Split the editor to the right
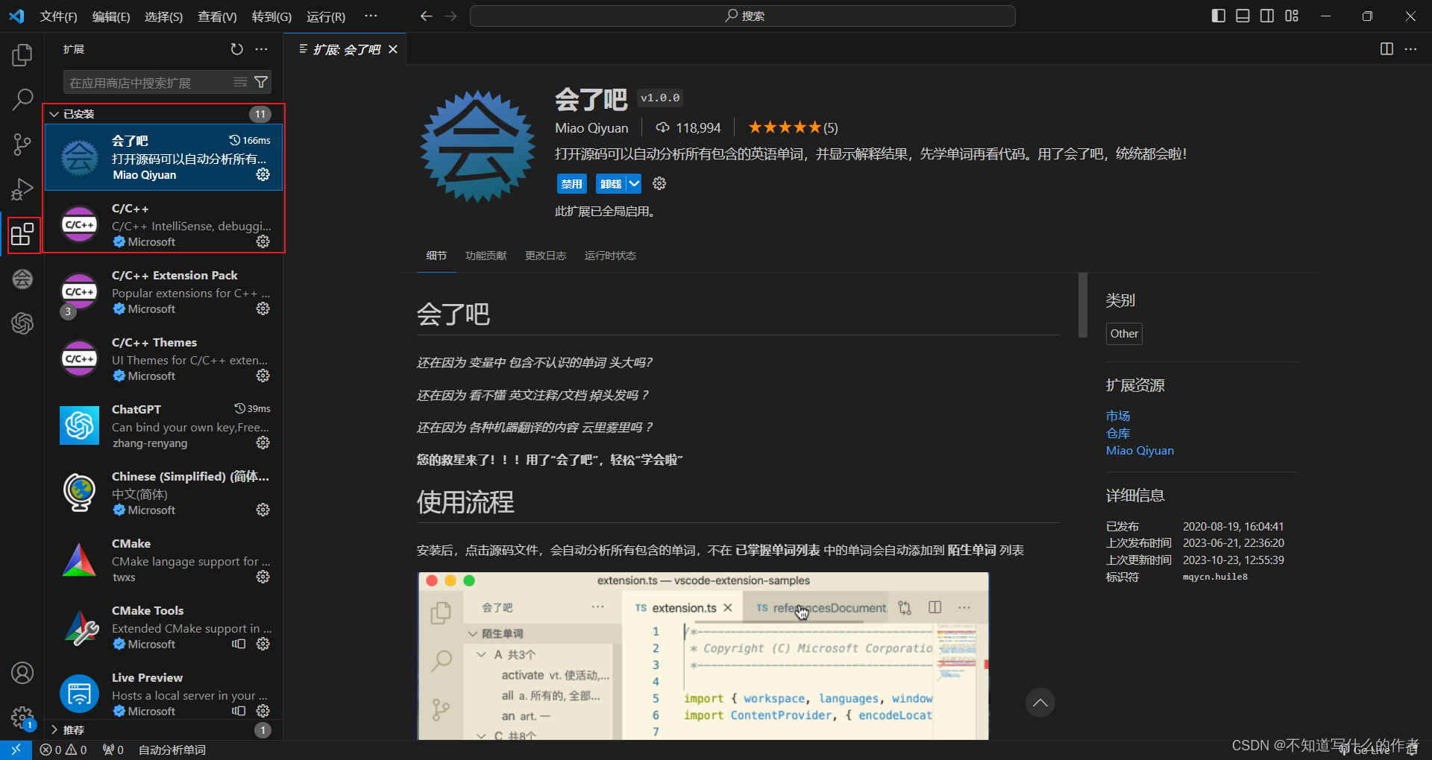The width and height of the screenshot is (1432, 760). pyautogui.click(x=1387, y=49)
